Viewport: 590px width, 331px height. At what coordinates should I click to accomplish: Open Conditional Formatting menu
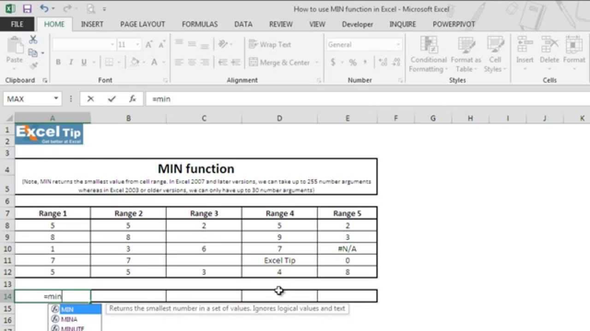click(429, 54)
